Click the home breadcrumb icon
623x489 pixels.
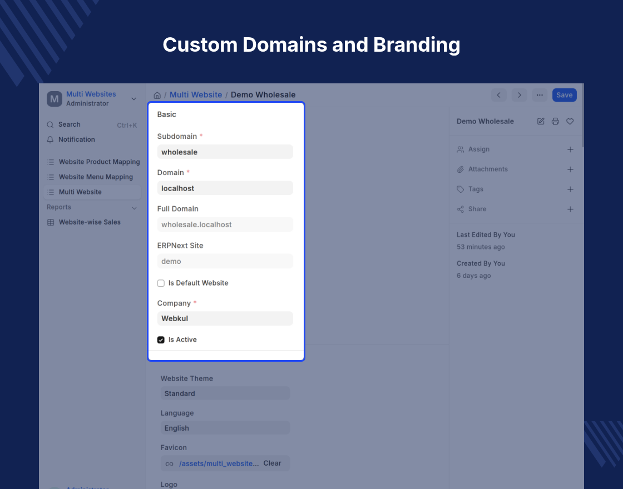tap(157, 95)
